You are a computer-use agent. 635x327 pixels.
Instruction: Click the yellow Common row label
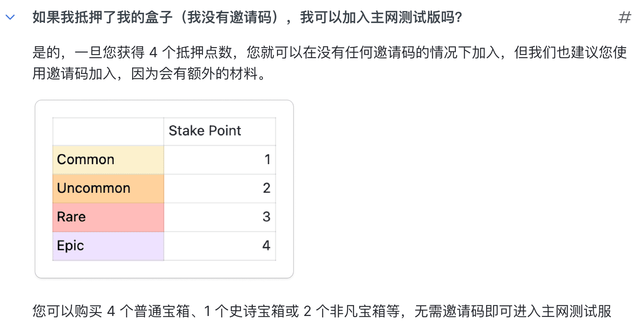pyautogui.click(x=86, y=159)
